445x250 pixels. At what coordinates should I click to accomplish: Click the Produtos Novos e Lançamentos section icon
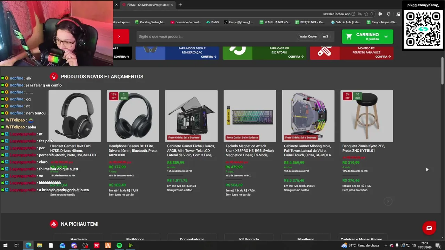pos(54,76)
